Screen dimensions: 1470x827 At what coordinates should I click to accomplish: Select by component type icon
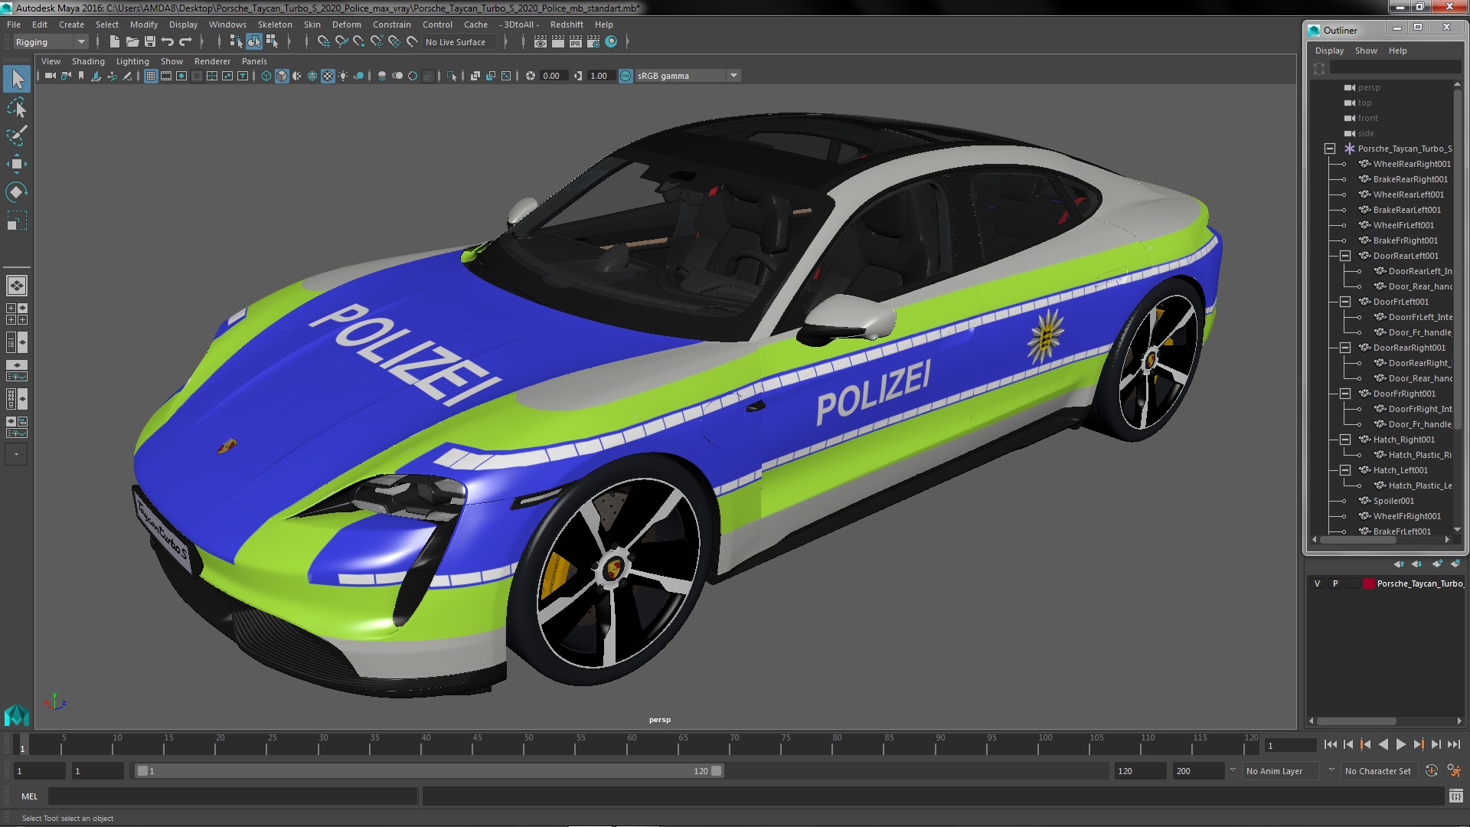coord(272,42)
